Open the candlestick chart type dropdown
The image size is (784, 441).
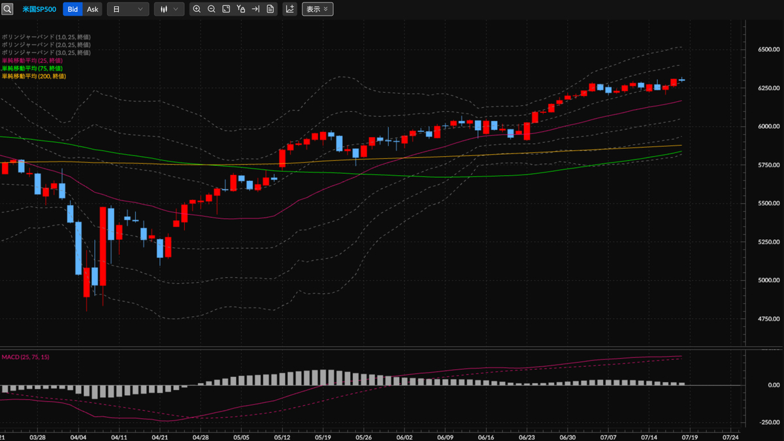pos(169,9)
